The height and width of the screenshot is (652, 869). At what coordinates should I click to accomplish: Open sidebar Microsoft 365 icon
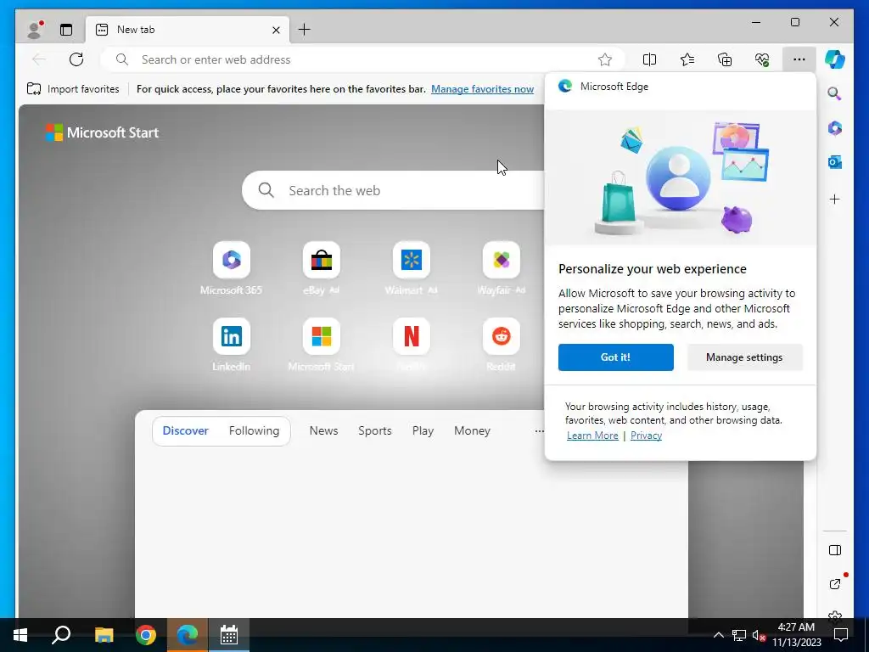[x=835, y=128]
